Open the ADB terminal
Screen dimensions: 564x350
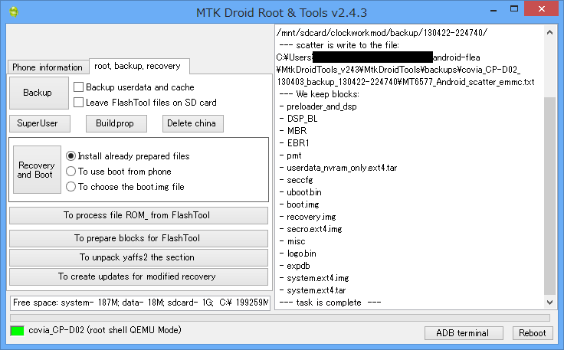(x=464, y=333)
